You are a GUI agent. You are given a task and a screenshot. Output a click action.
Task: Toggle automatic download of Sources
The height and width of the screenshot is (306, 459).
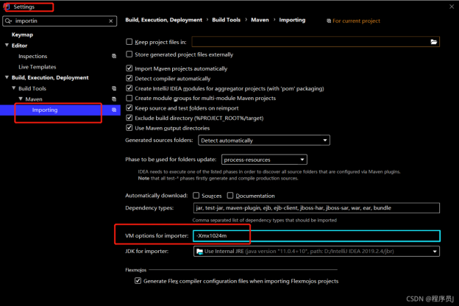point(196,196)
